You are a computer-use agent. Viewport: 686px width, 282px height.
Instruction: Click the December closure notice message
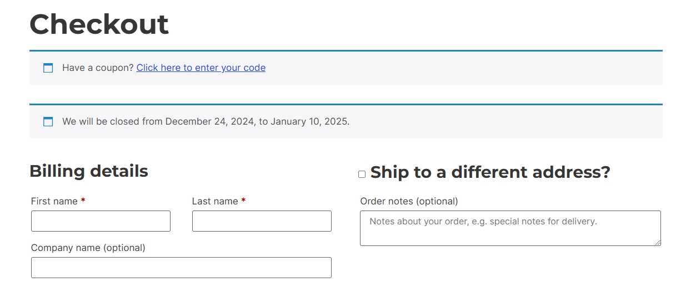pyautogui.click(x=206, y=121)
